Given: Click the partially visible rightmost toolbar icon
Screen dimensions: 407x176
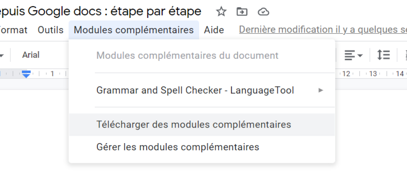Looking at the screenshot, I should [x=405, y=55].
